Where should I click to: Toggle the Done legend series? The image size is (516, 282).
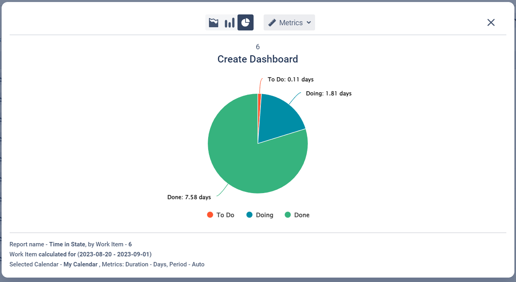click(301, 215)
